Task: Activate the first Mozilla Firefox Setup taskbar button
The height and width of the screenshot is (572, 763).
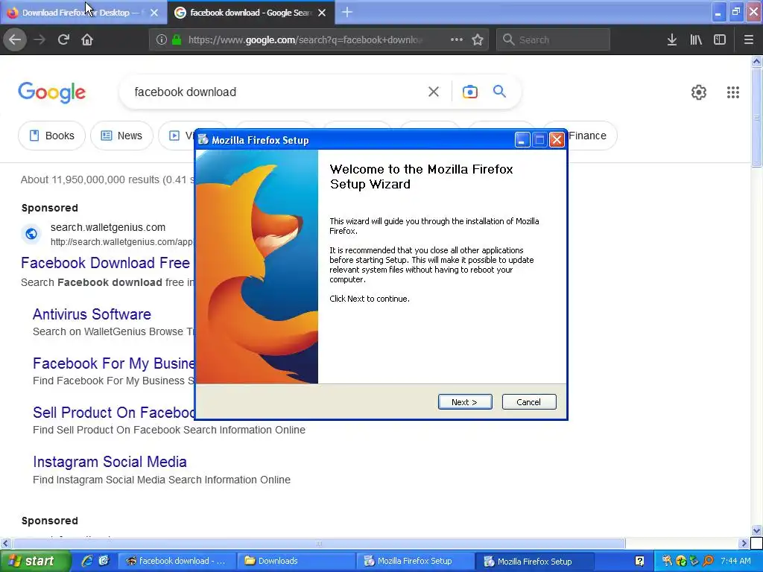Action: 415,561
